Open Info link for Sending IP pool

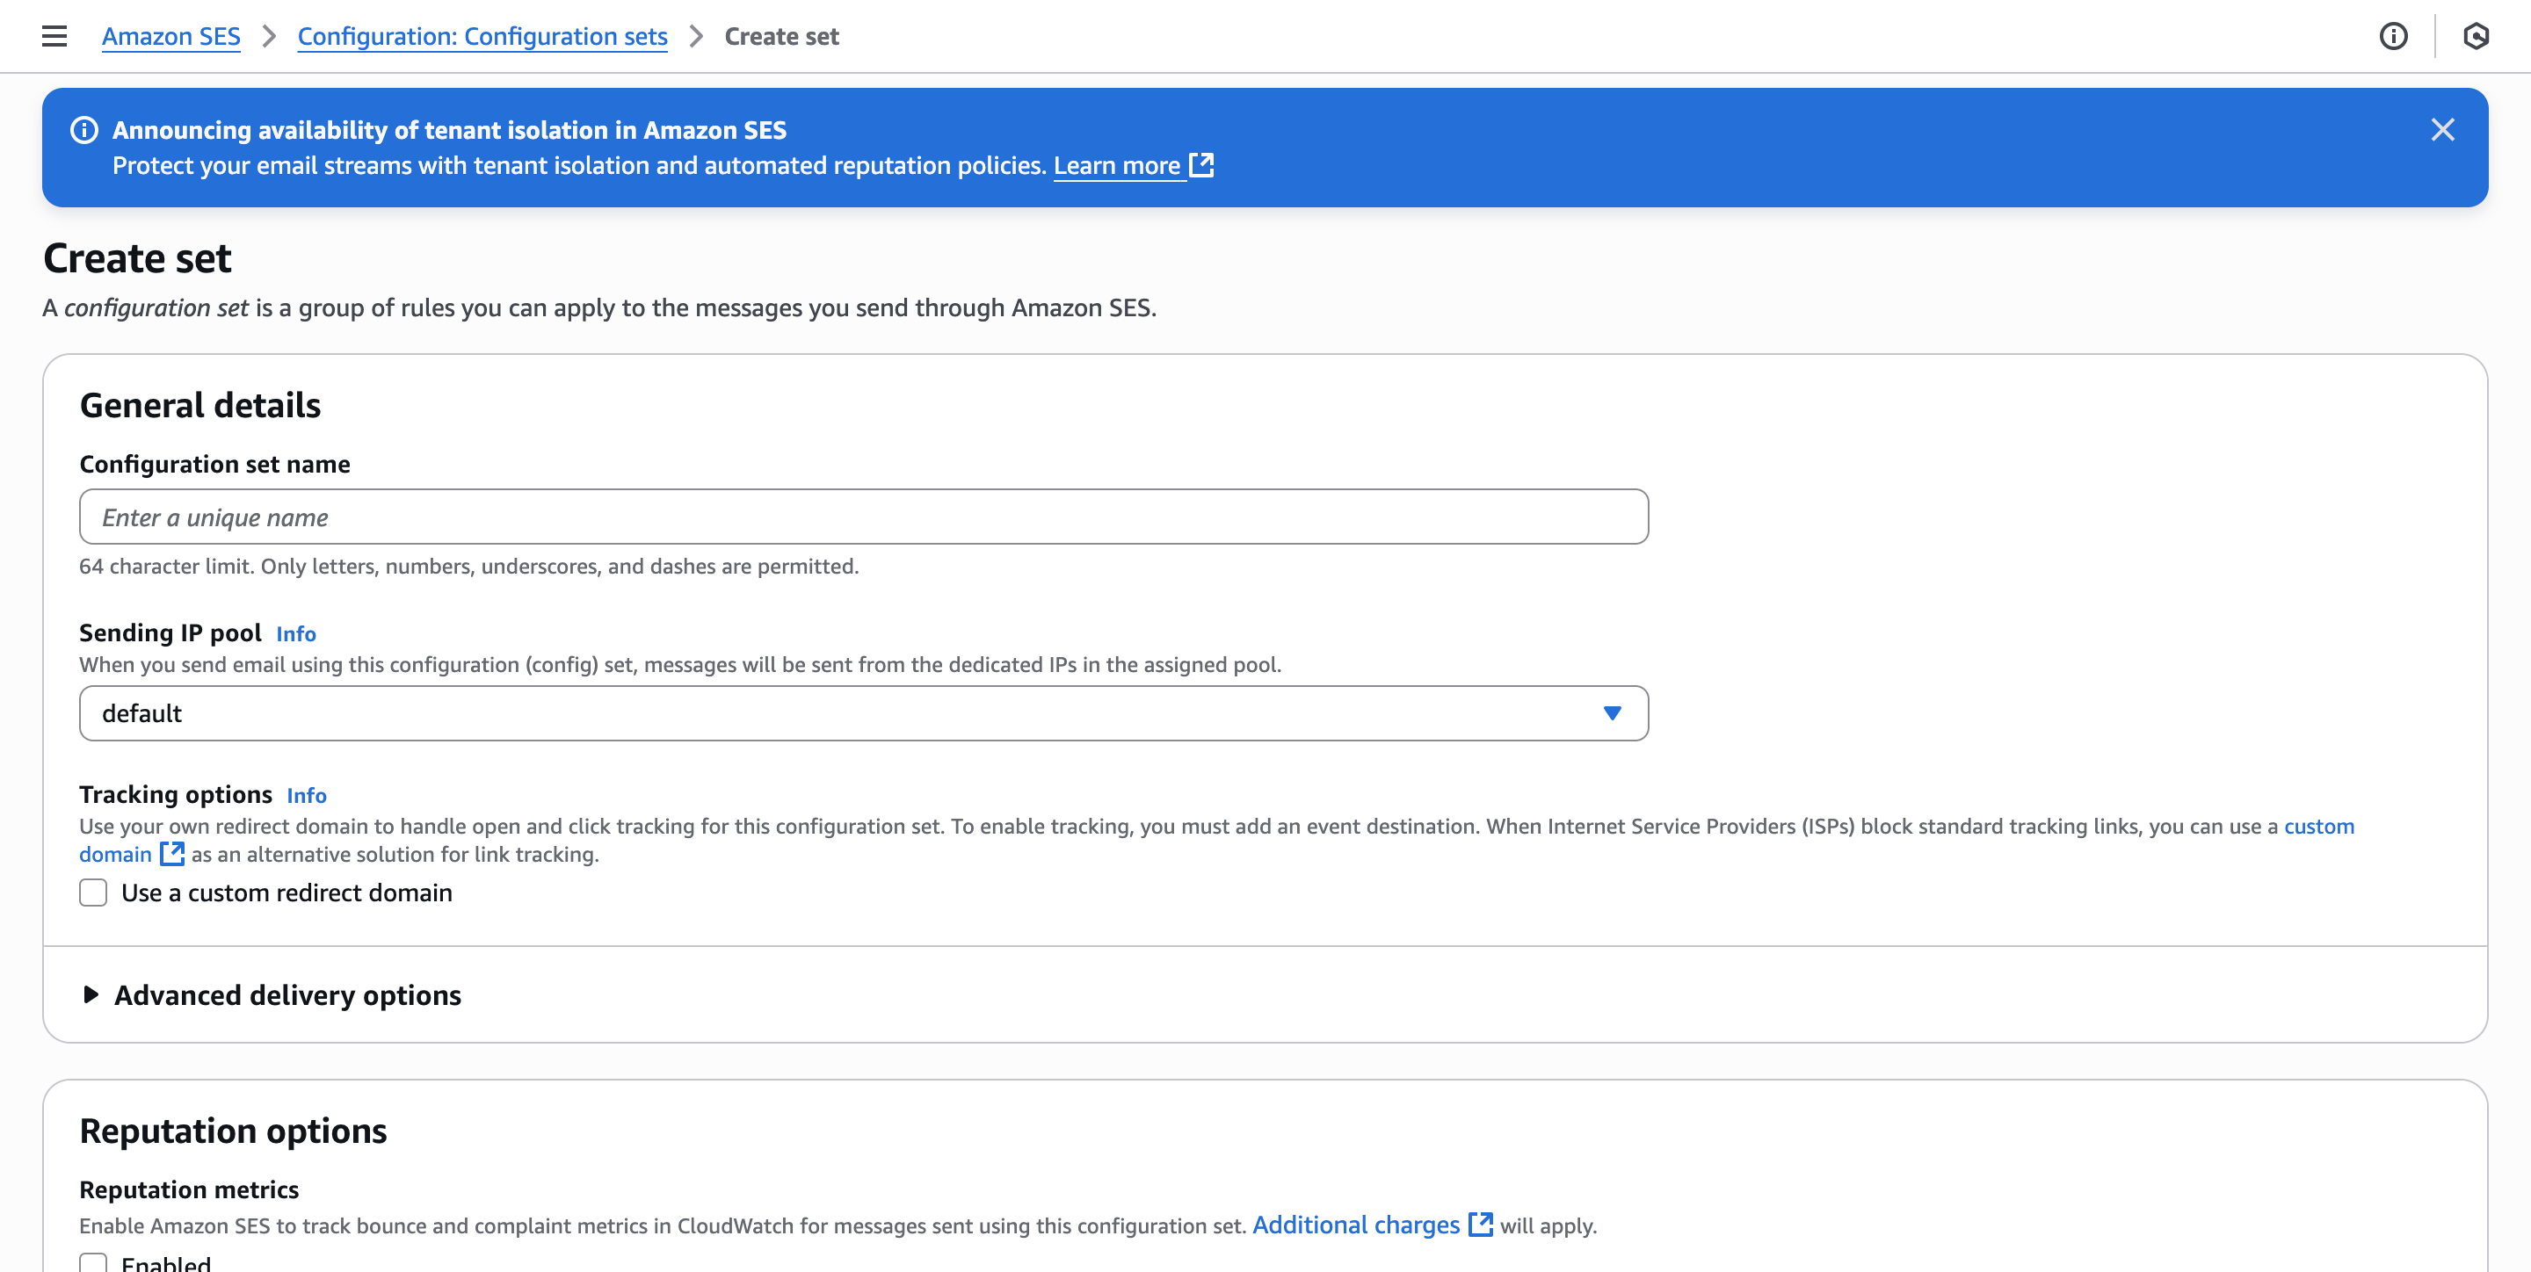point(296,633)
